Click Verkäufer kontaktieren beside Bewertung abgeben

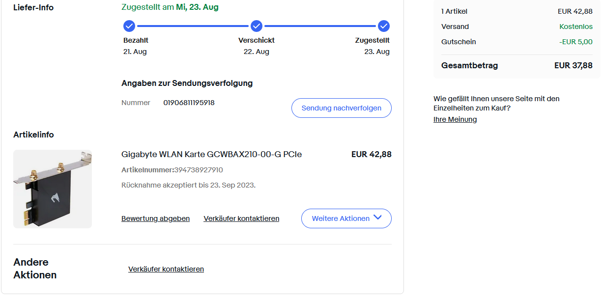tap(241, 218)
